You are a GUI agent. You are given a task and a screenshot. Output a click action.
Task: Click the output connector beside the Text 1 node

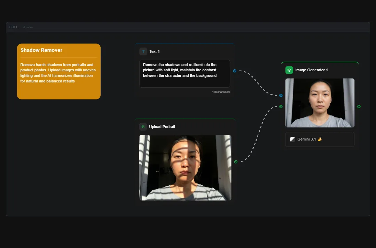(x=235, y=71)
